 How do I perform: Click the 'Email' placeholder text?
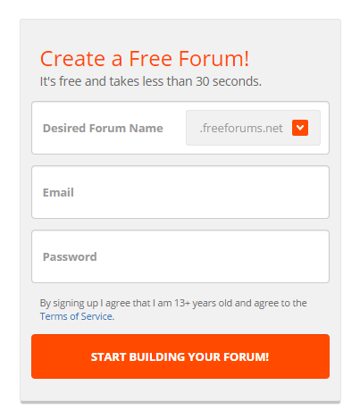58,192
